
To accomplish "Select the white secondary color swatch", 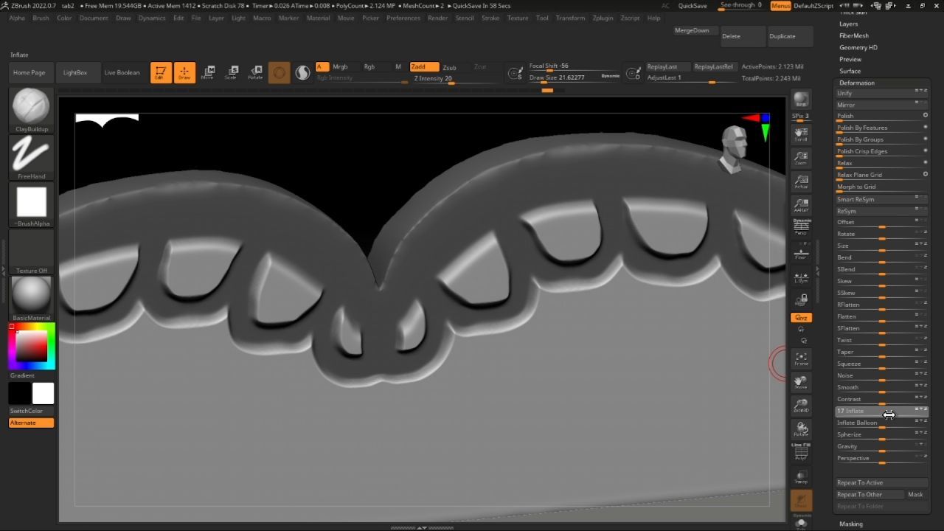I will pos(43,393).
